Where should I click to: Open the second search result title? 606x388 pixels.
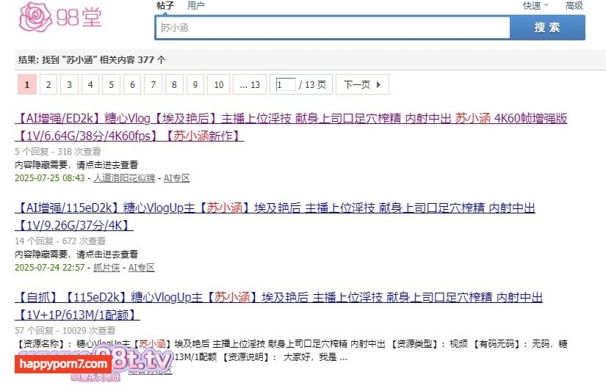275,208
